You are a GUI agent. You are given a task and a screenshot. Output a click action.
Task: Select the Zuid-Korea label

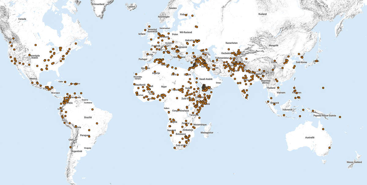302,62
